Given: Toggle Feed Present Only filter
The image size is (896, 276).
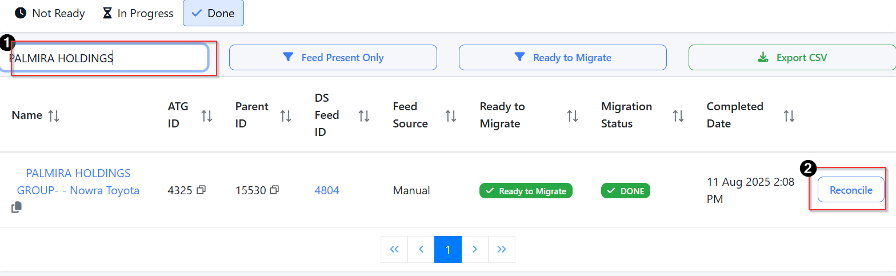Looking at the screenshot, I should click(333, 58).
